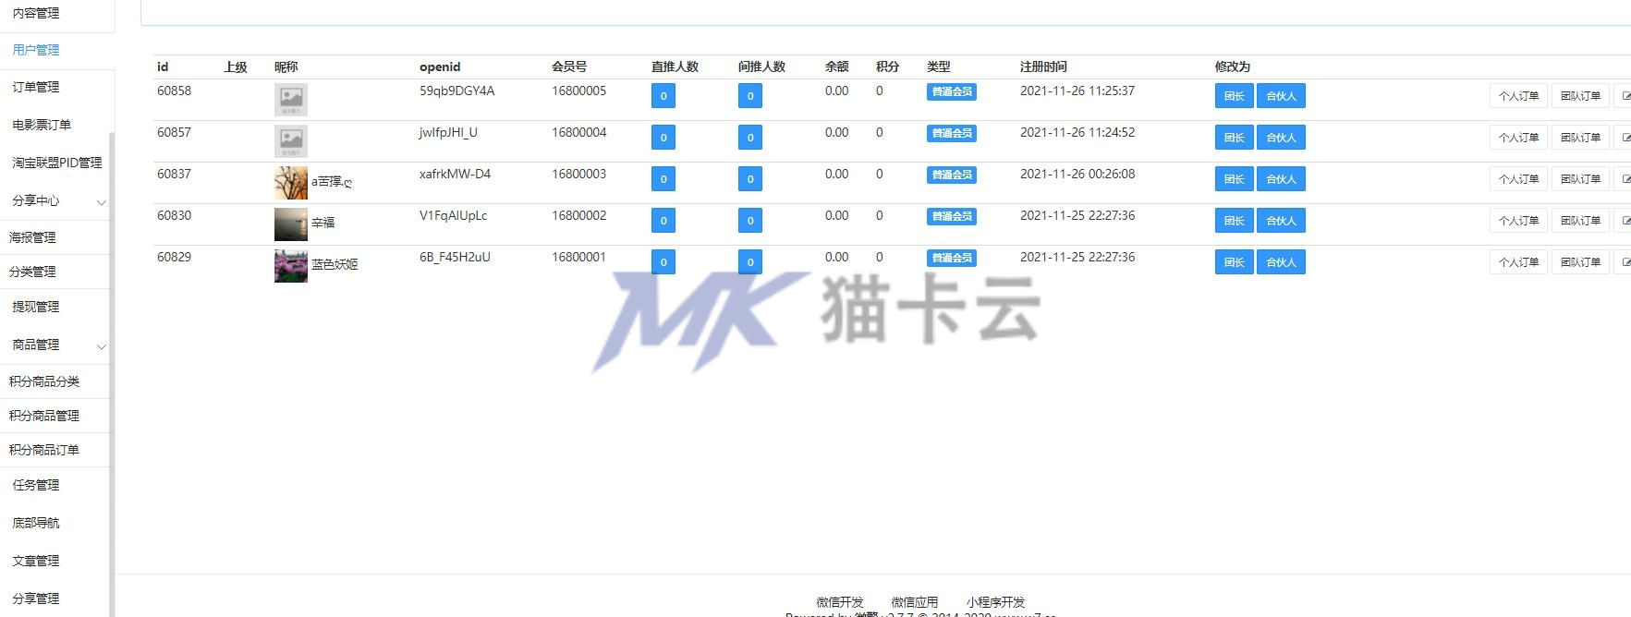The width and height of the screenshot is (1631, 617).
Task: Open 微信应用 footer link
Action: (x=915, y=602)
